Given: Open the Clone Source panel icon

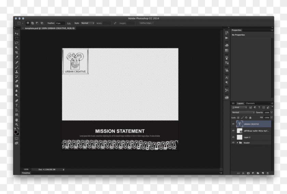Looking at the screenshot, I should click(x=227, y=70).
